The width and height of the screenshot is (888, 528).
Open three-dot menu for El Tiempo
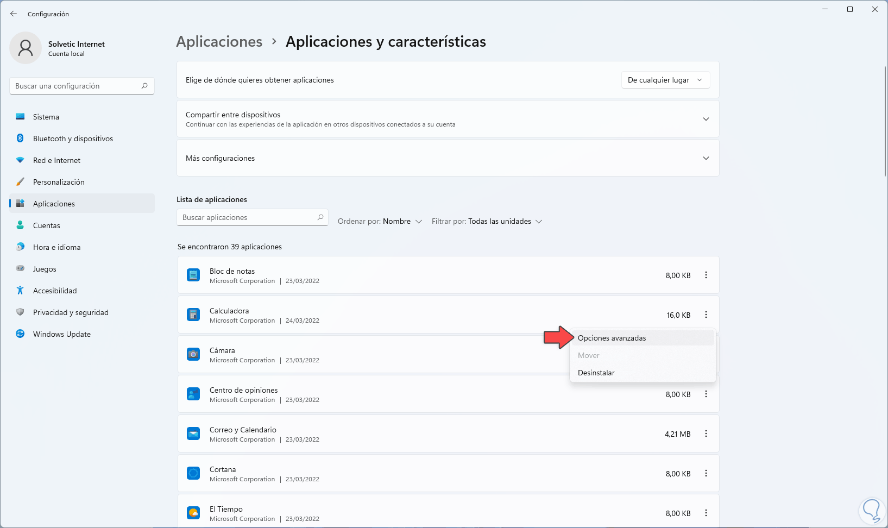[706, 513]
